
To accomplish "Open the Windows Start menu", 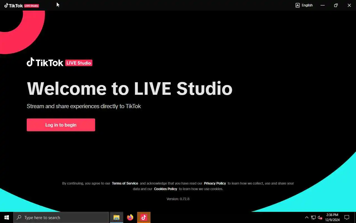I will (7, 217).
